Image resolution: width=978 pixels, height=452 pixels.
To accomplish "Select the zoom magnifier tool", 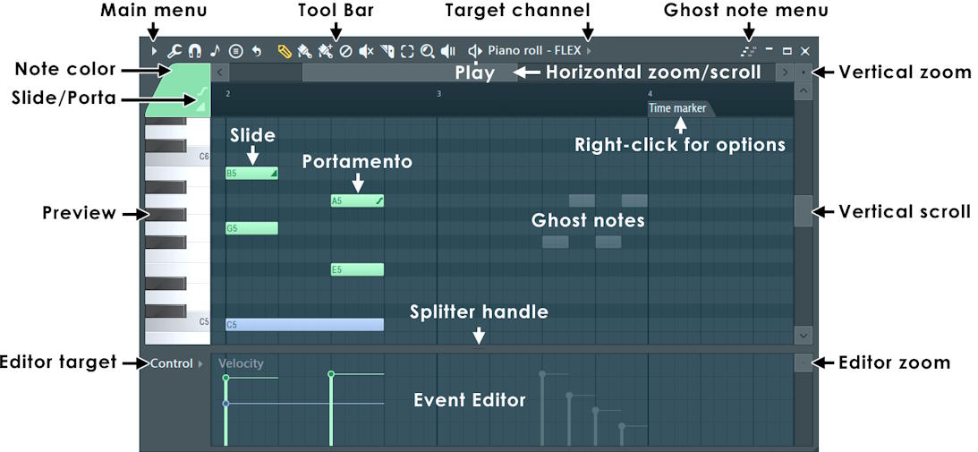I will (428, 52).
